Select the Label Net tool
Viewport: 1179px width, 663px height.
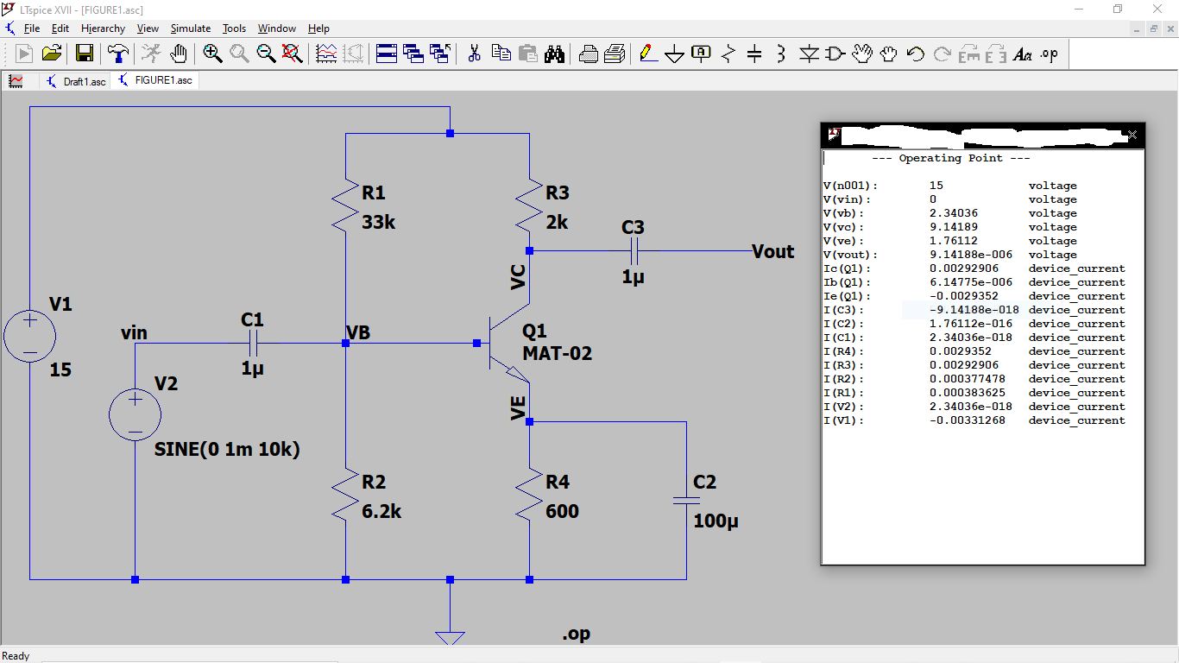[x=700, y=54]
